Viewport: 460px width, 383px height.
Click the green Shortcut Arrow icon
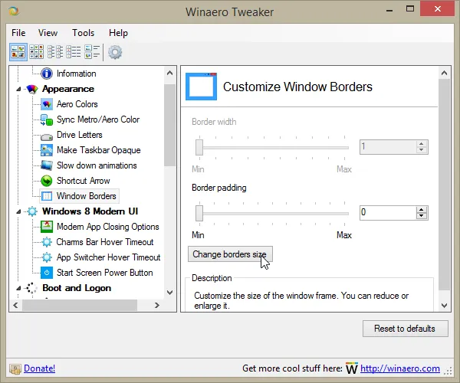pyautogui.click(x=47, y=181)
